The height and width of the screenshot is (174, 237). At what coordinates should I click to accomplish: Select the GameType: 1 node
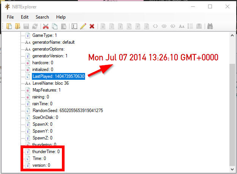point(44,35)
